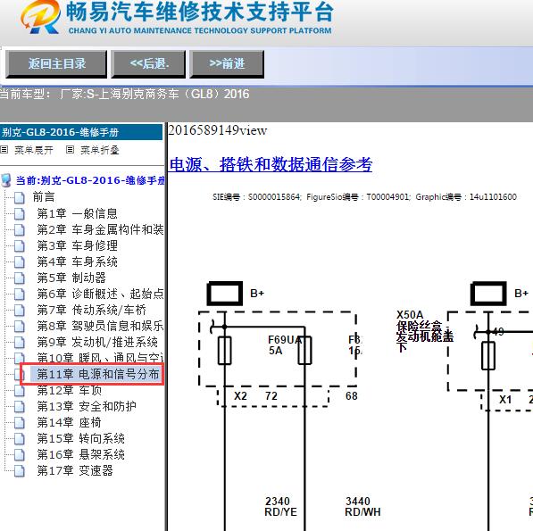Open 第13章 安全和防护
The height and width of the screenshot is (531, 533).
tap(87, 406)
